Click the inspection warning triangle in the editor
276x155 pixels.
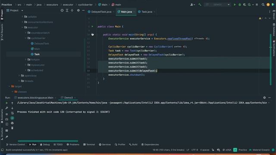tap(260, 18)
